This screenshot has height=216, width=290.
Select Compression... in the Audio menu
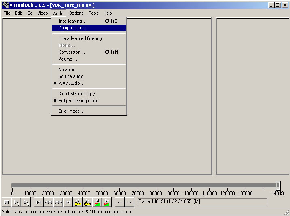tap(89, 28)
